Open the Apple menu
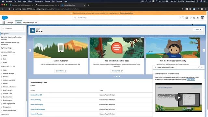208x117 pixels. point(3,1)
